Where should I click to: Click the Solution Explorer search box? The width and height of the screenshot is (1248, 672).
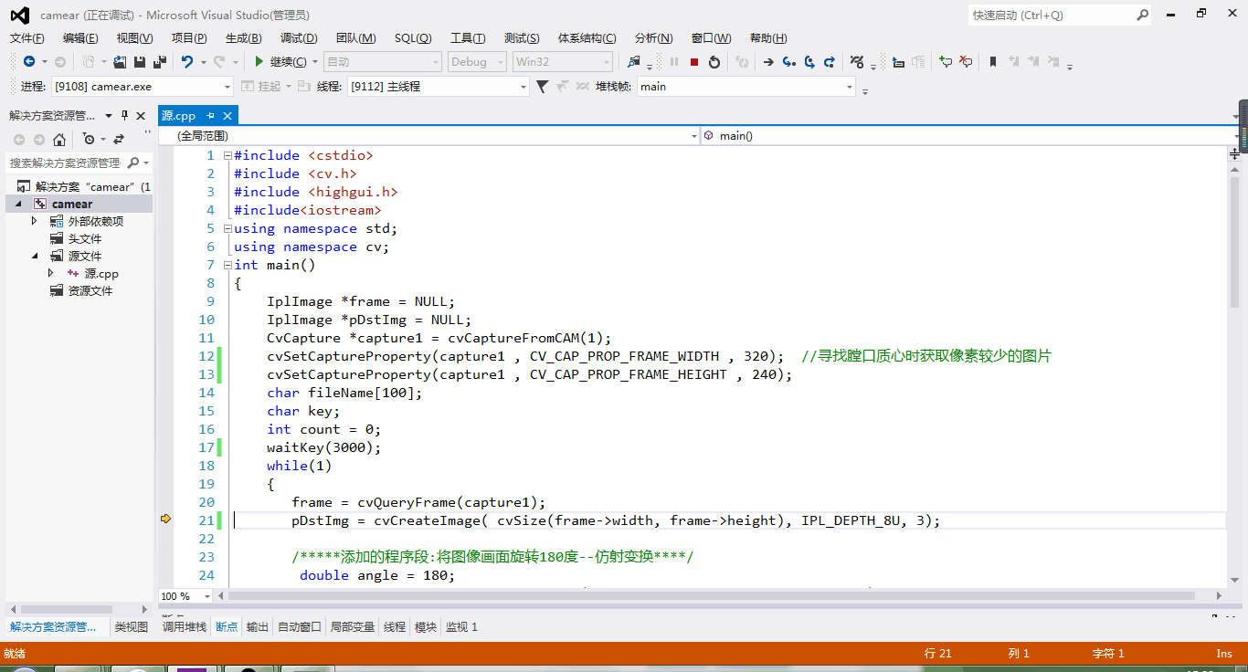point(66,163)
